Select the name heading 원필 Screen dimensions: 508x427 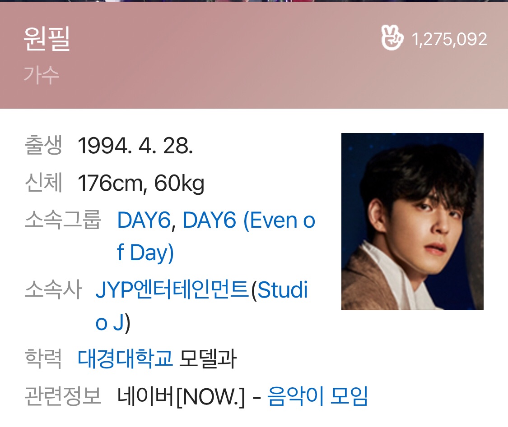(x=47, y=39)
